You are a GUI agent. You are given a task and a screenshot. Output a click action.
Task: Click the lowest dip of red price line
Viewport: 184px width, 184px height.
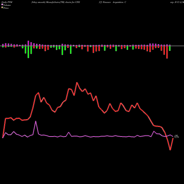point(170,150)
